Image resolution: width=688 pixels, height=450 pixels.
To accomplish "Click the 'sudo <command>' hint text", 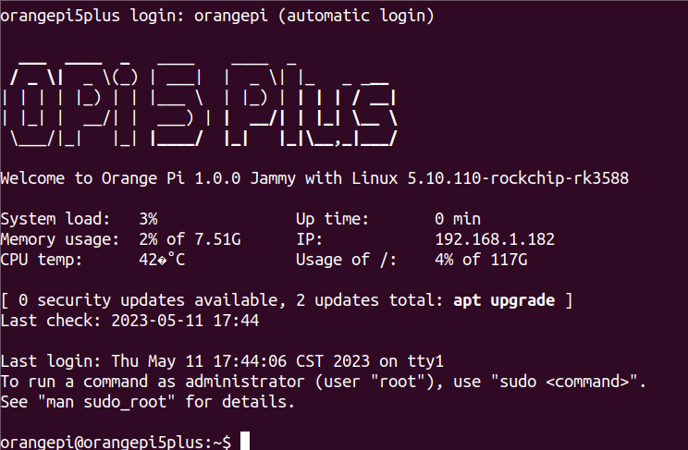I will (564, 382).
